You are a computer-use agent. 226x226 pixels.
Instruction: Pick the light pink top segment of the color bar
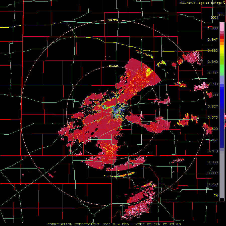point(222,27)
